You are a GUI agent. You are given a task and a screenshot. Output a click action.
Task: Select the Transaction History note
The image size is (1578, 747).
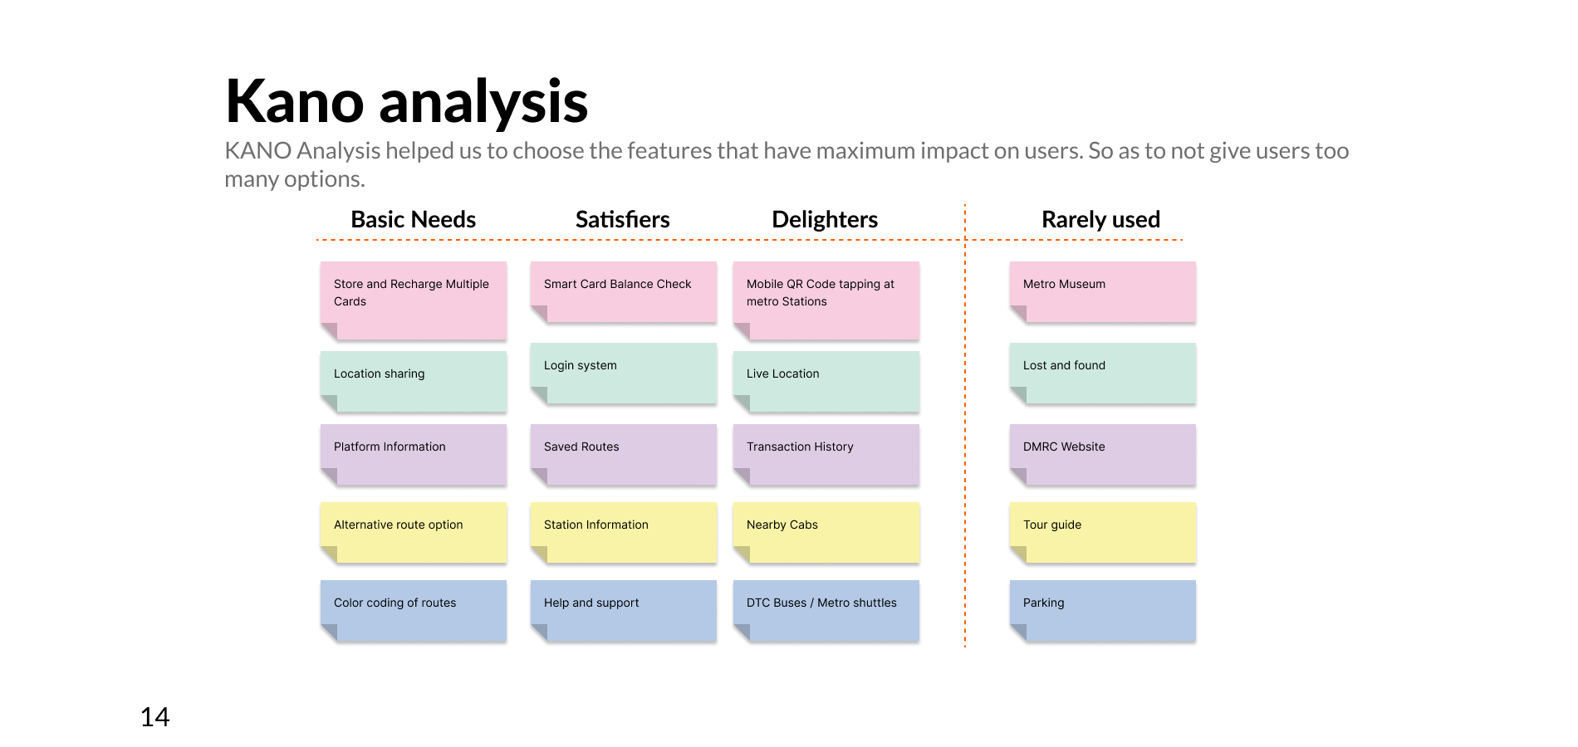826,455
